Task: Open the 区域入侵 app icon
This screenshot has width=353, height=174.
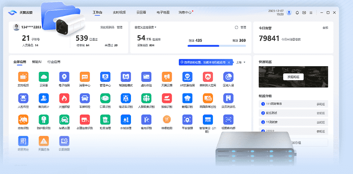Action: click(x=228, y=77)
